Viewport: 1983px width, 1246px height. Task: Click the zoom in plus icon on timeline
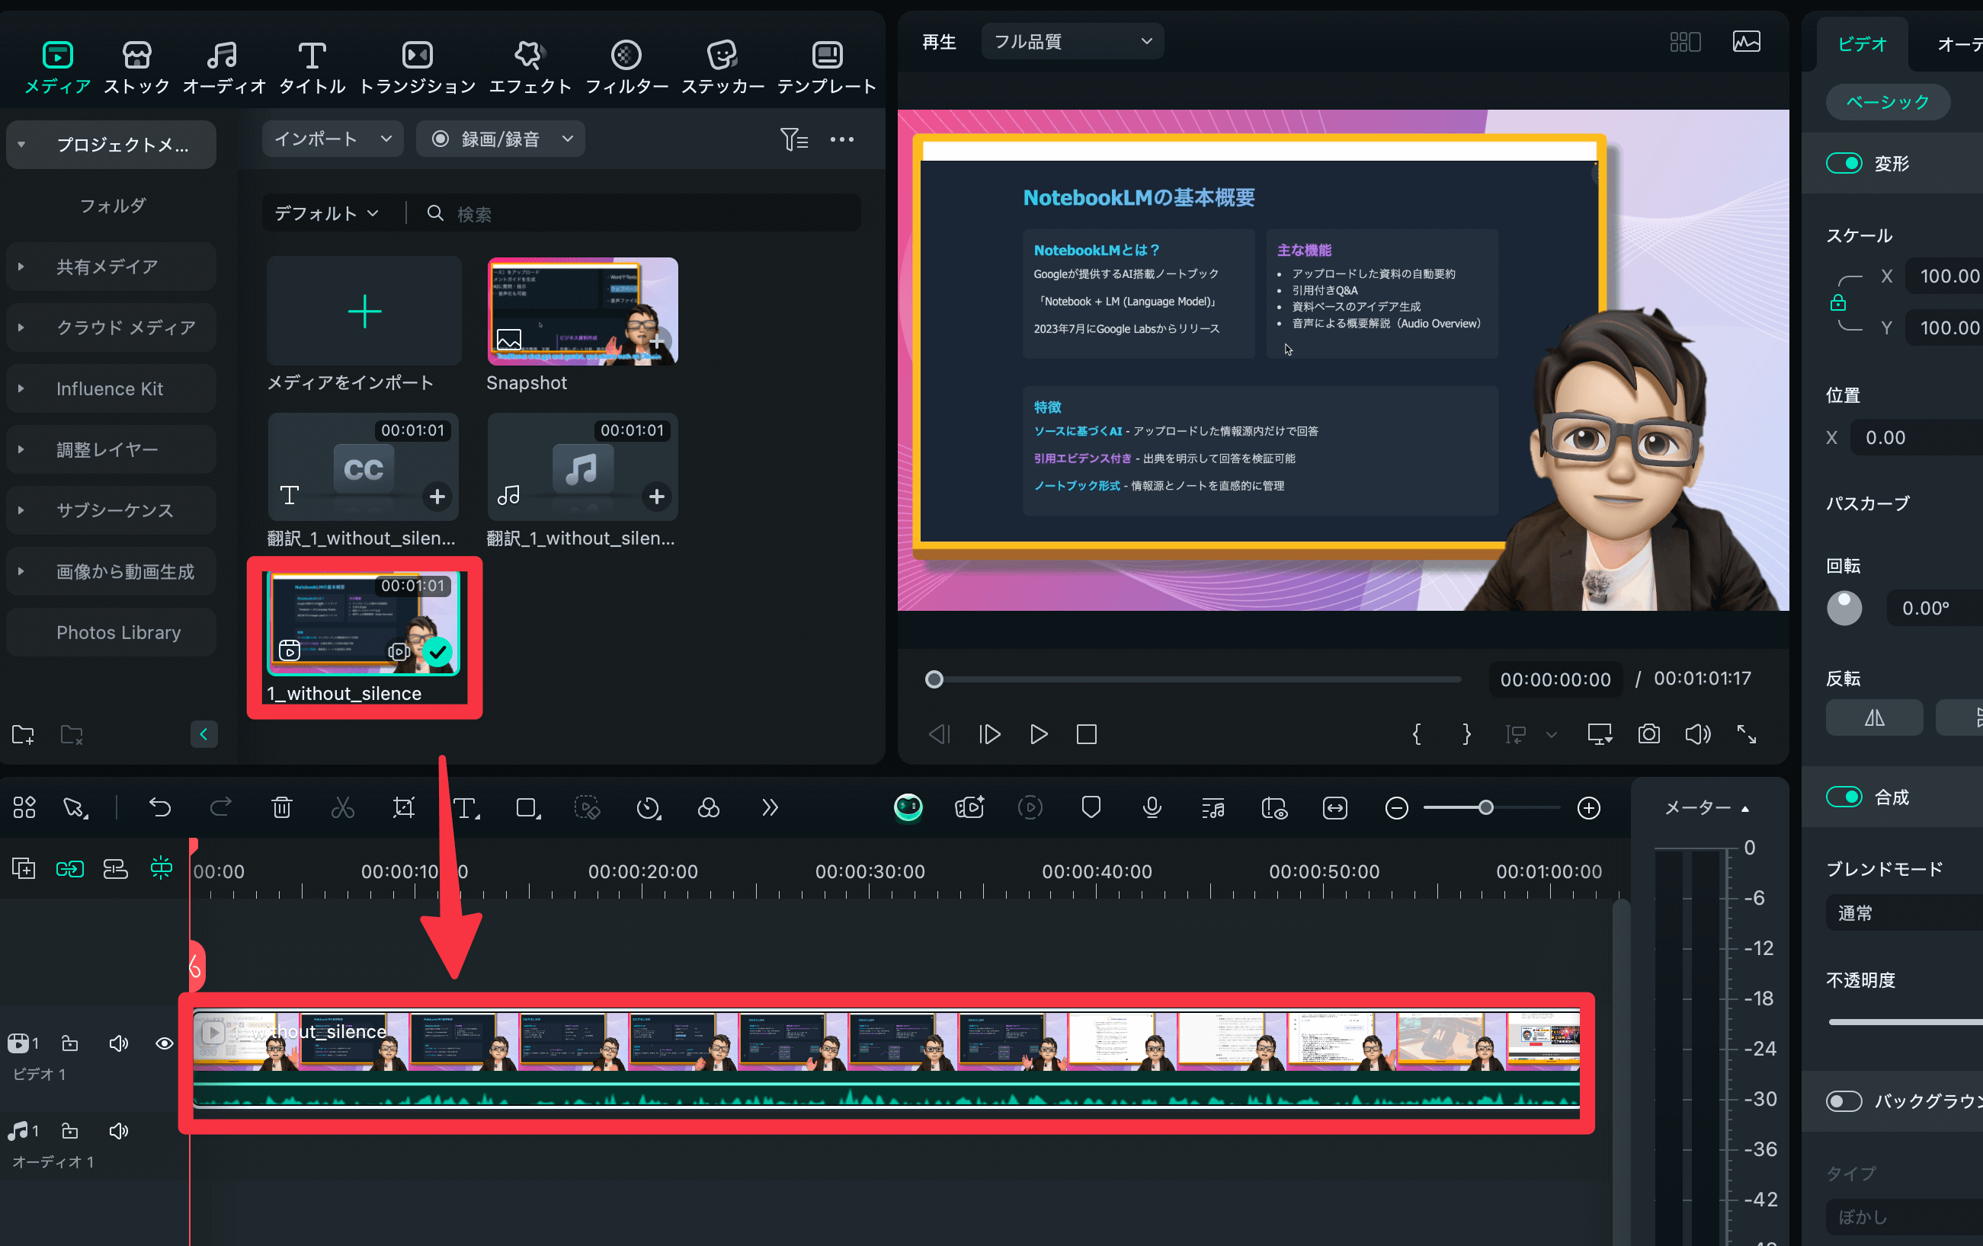click(1588, 807)
